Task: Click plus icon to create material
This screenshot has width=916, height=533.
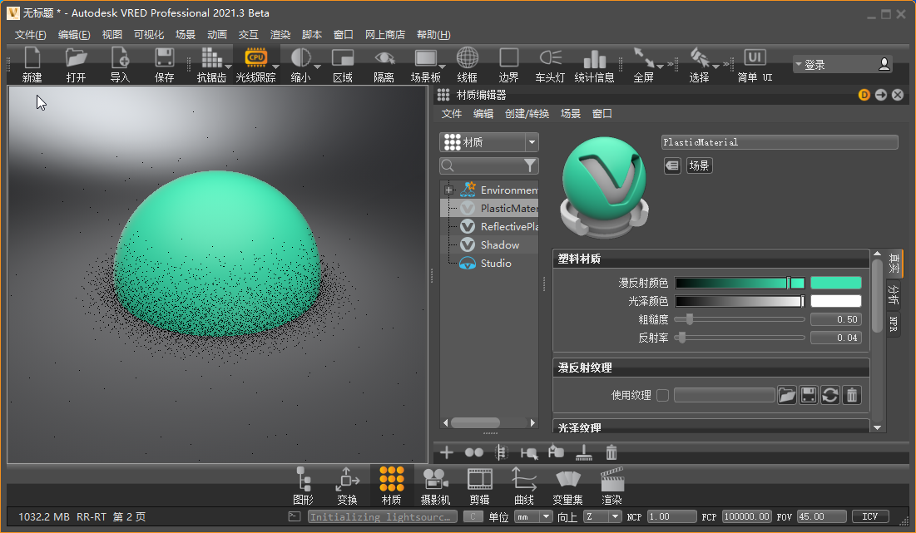Action: [x=446, y=452]
